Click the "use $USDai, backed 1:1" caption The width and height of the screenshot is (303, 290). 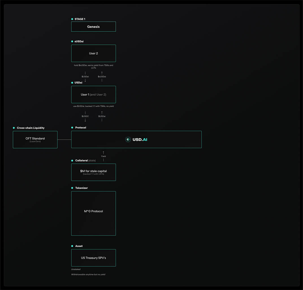tap(94, 106)
